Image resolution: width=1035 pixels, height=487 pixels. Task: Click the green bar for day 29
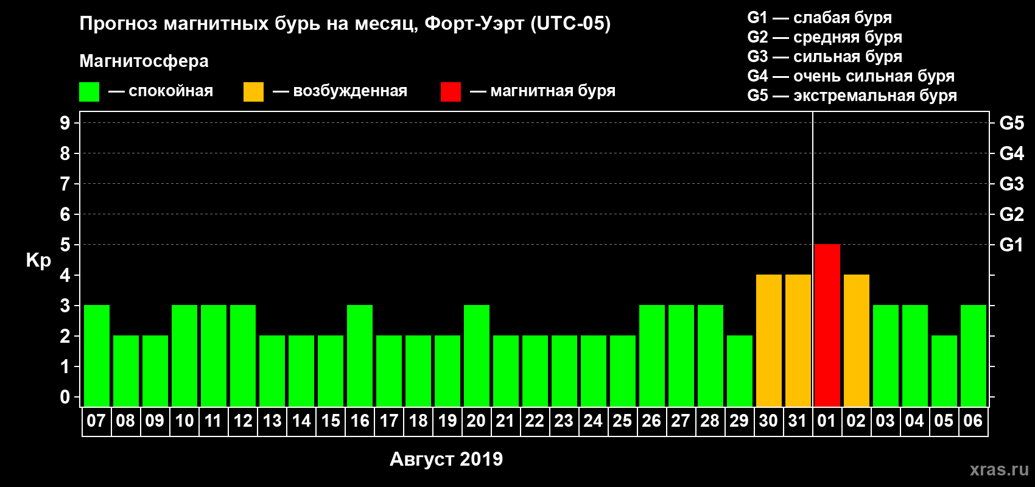click(x=740, y=371)
